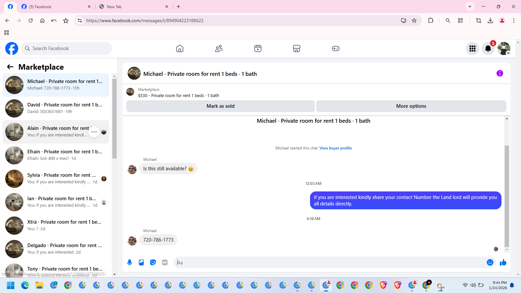521x293 pixels.
Task: Click the back arrow beside Marketplace heading
Action: coord(10,67)
